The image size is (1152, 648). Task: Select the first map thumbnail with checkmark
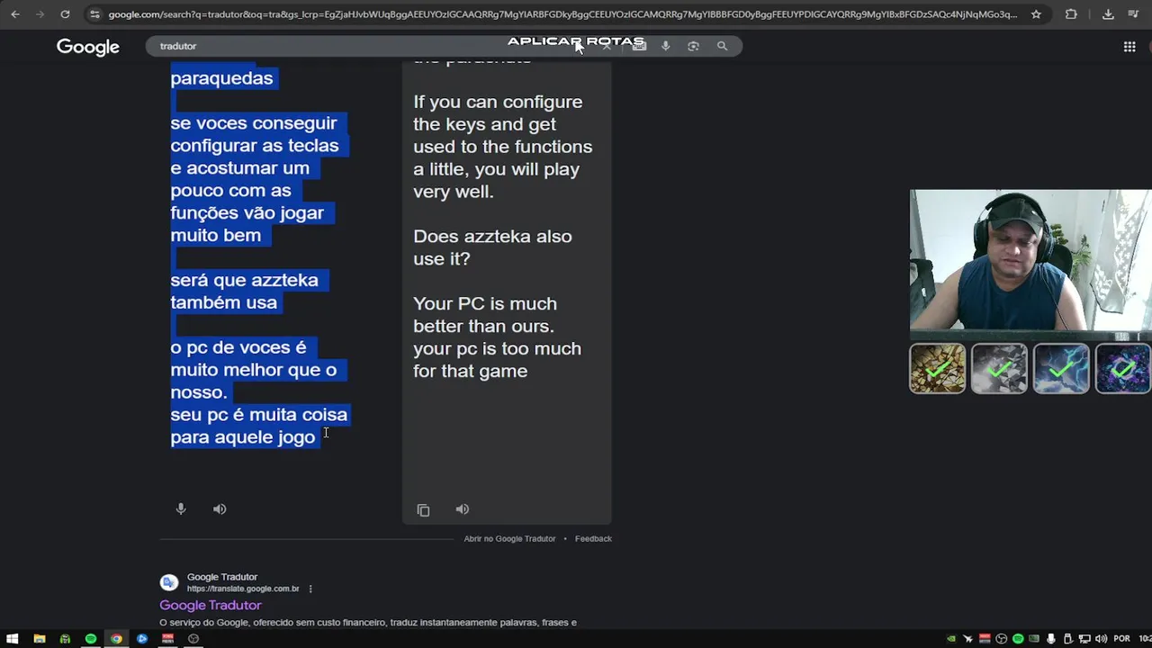[x=937, y=369]
